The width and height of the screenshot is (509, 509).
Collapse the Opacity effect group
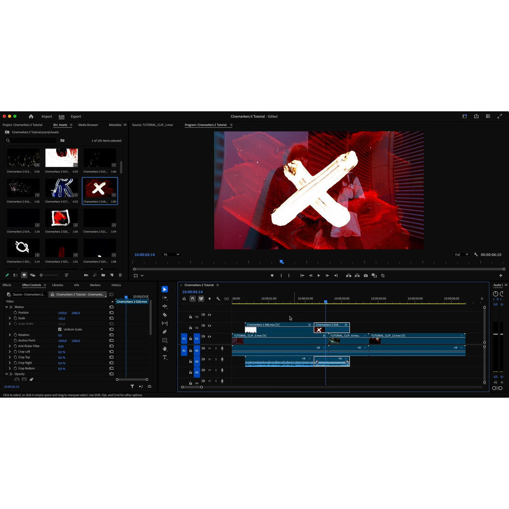tap(6, 374)
